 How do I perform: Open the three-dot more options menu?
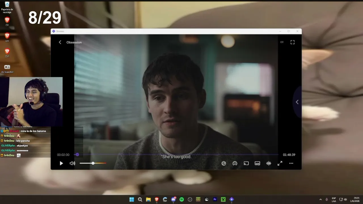click(291, 163)
